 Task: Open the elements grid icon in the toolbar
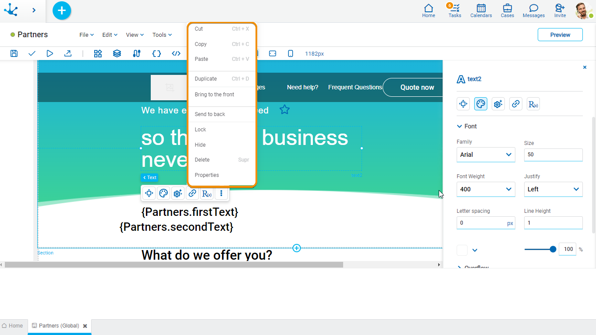(x=98, y=53)
